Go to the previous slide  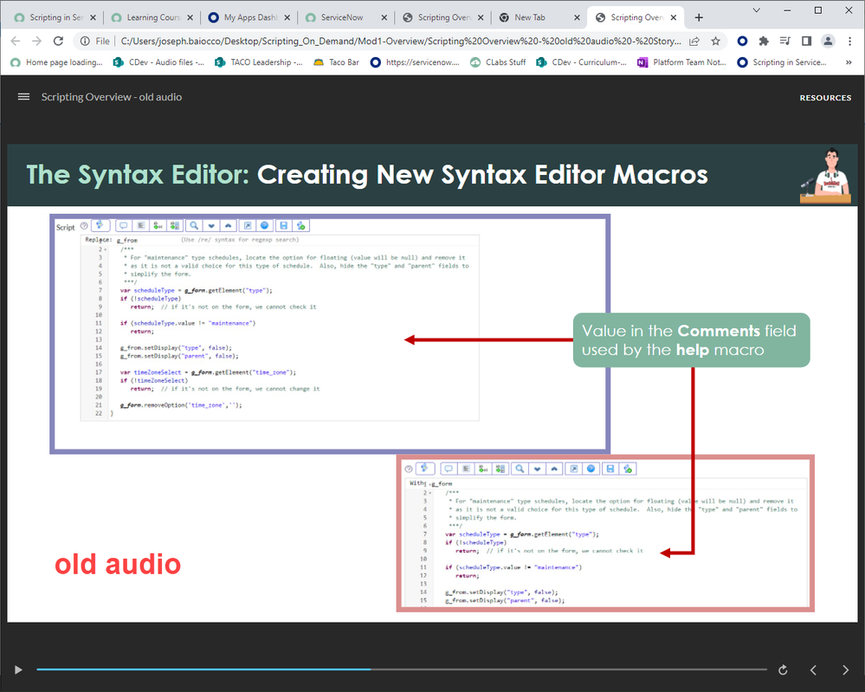pyautogui.click(x=813, y=669)
